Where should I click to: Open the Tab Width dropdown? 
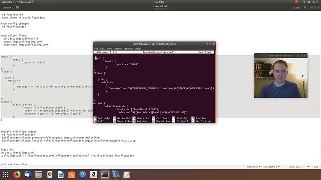pyautogui.click(x=271, y=167)
